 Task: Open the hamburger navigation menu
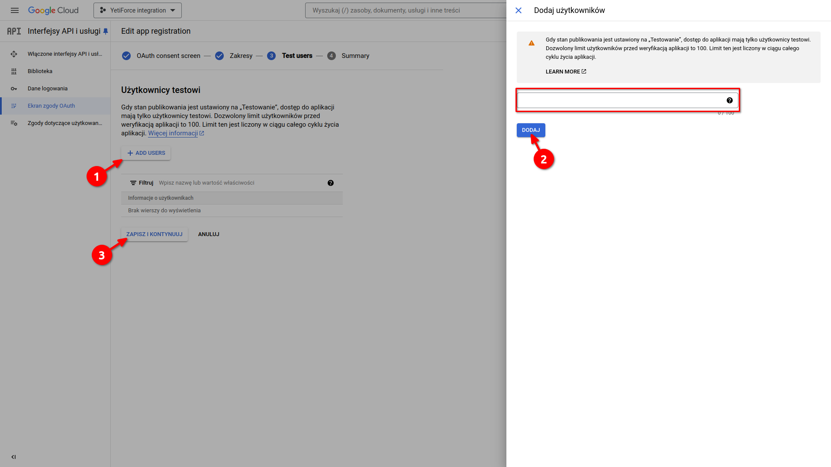(x=14, y=10)
